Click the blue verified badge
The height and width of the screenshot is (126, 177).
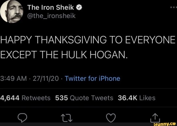coord(79,8)
